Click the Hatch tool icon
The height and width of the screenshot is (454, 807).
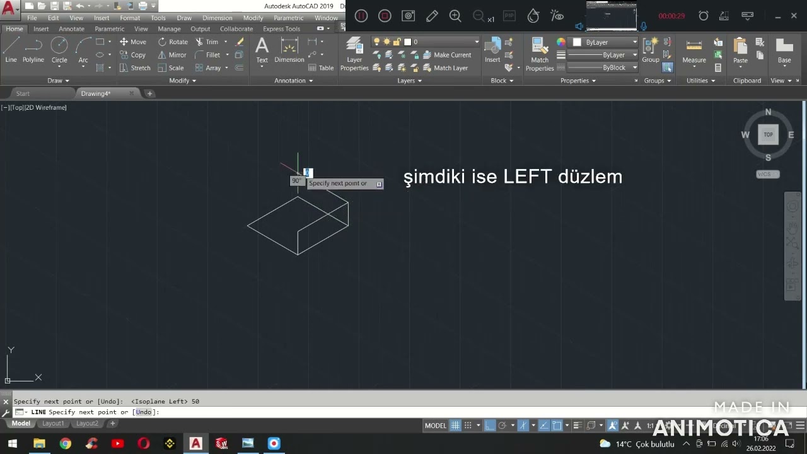100,68
